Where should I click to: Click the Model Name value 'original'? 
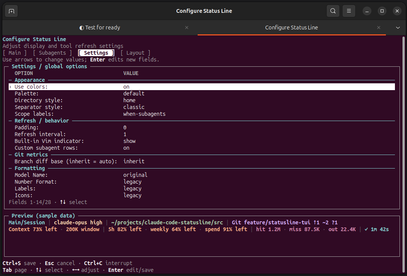[135, 175]
